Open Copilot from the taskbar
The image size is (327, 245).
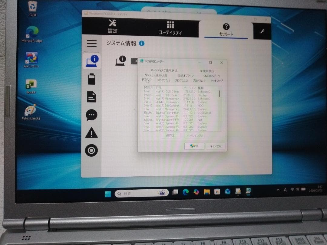pos(196,192)
